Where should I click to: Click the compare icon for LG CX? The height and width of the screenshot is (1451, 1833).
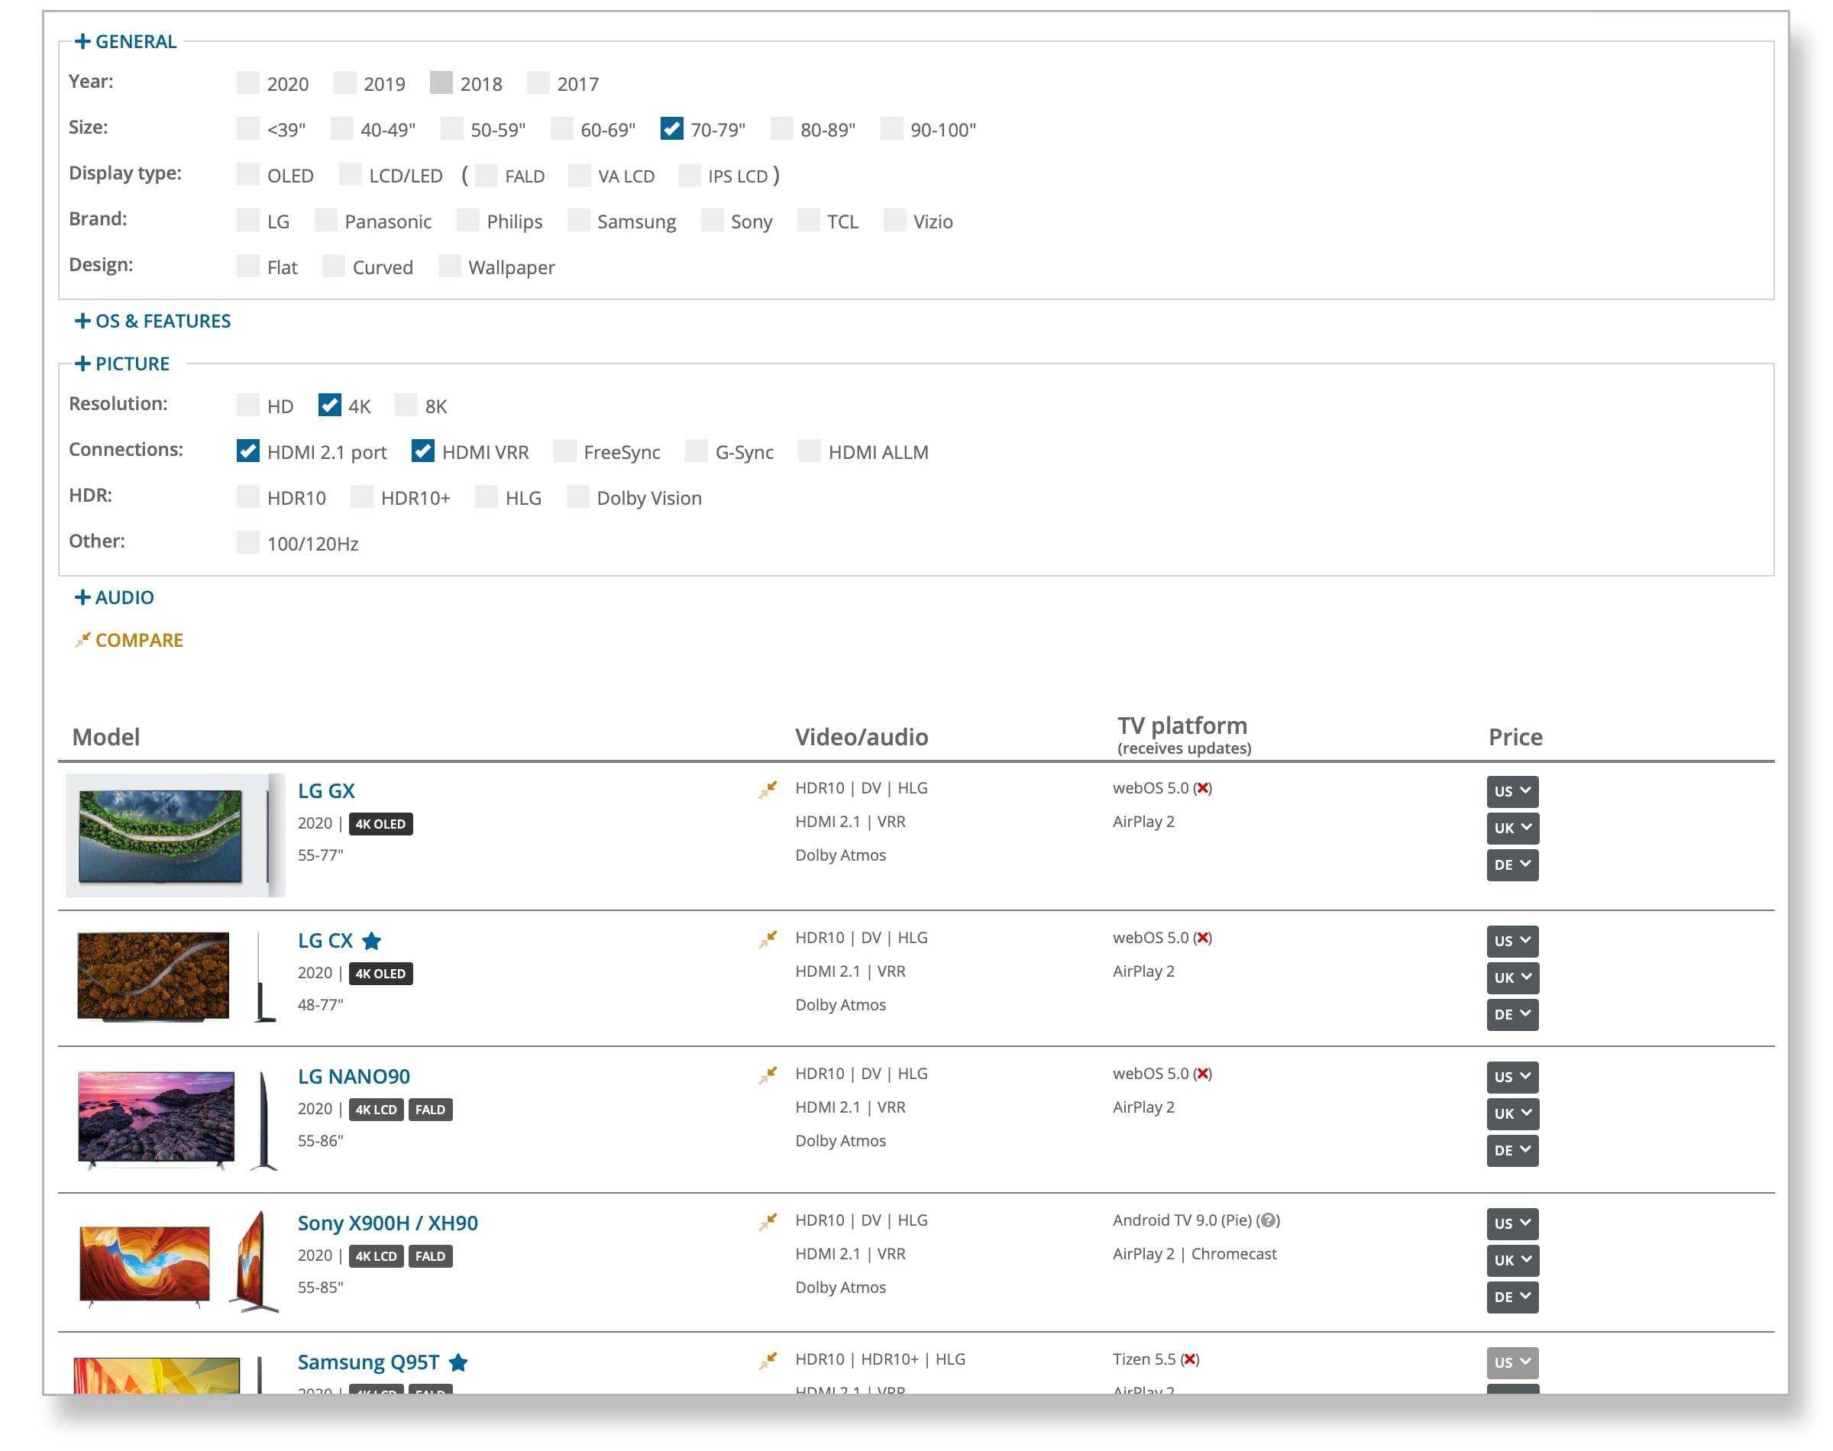767,939
